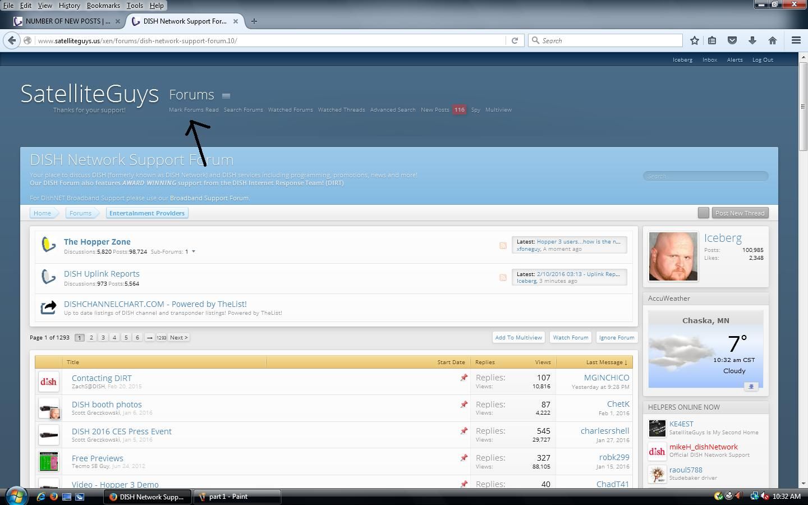The height and width of the screenshot is (505, 808).
Task: Launch Firefox from quick launch bar
Action: (x=54, y=497)
